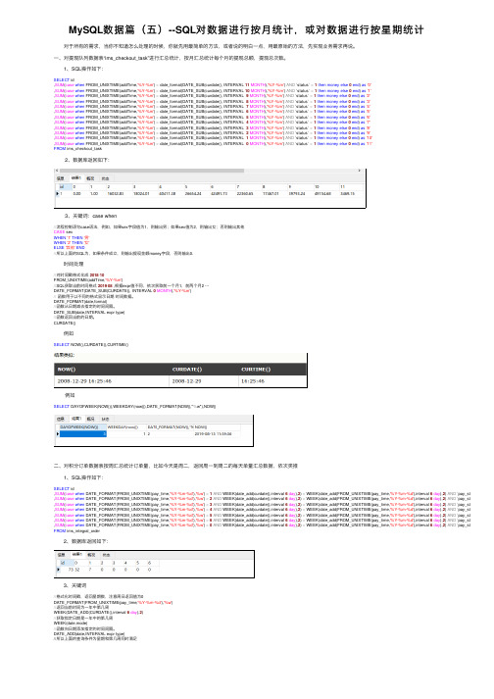Open the 概况 tab above the monthly 0-11 grid
494x699 pixels.
pos(90,178)
